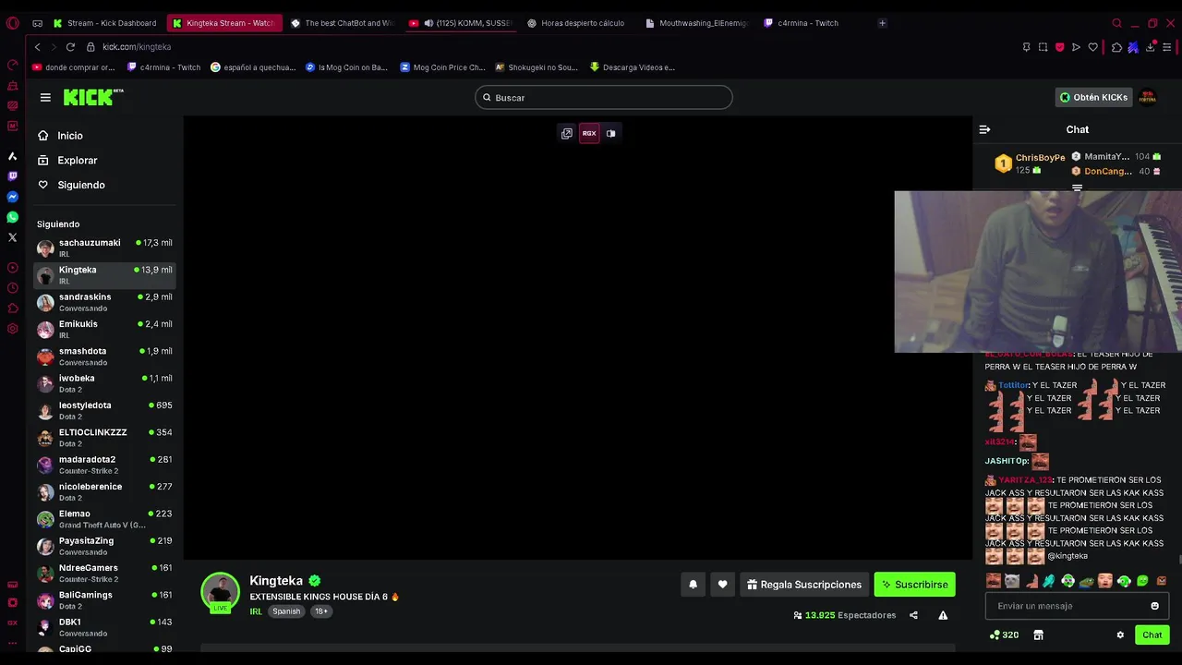This screenshot has height=665, width=1182.
Task: Click the Obtén KICKs button
Action: point(1093,97)
